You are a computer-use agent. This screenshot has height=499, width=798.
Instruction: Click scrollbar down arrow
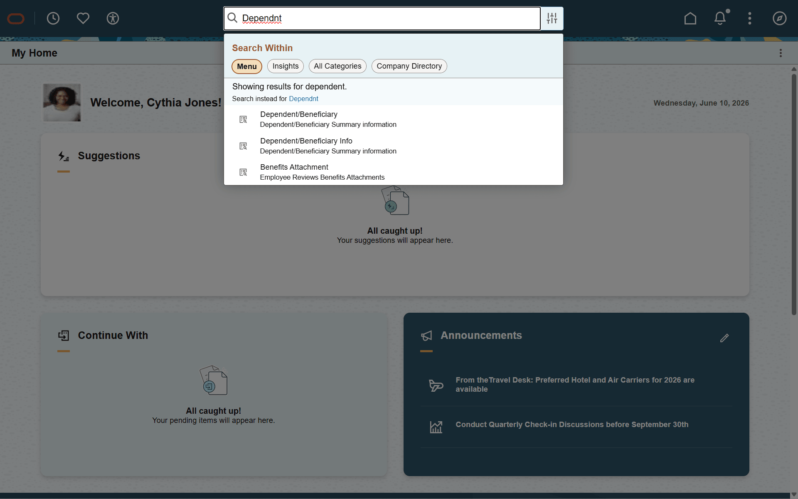coord(794,495)
